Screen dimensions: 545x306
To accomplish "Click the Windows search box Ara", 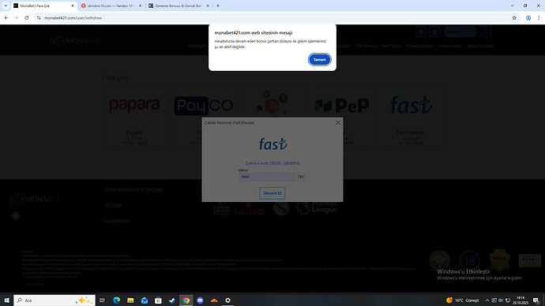I will [54, 300].
